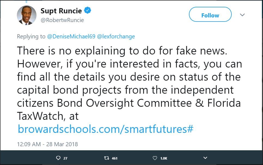Viewport: 263px width, 165px height.
Task: Open the @RobertwRuncie handle
Action: click(x=62, y=20)
